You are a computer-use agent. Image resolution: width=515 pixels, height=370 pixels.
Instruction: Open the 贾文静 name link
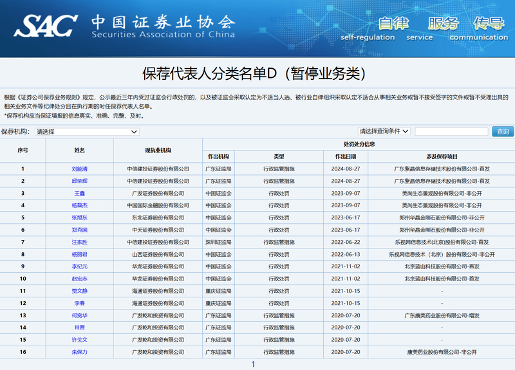[x=80, y=291]
